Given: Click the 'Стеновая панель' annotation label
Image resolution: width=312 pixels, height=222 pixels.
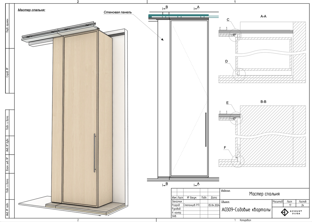Looking at the screenshot, I should click(118, 12).
